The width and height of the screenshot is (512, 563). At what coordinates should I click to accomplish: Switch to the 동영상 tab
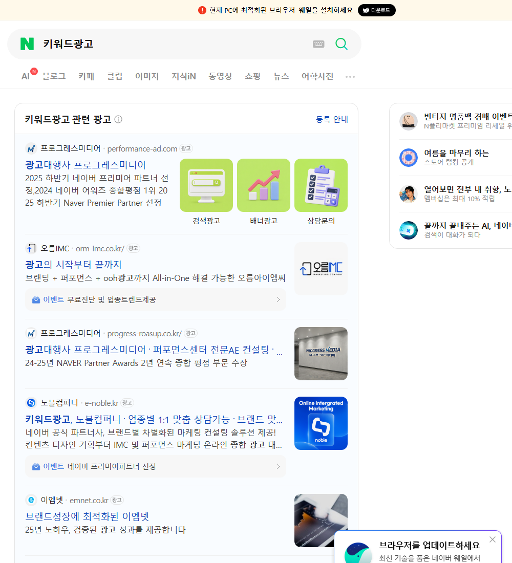(x=220, y=76)
